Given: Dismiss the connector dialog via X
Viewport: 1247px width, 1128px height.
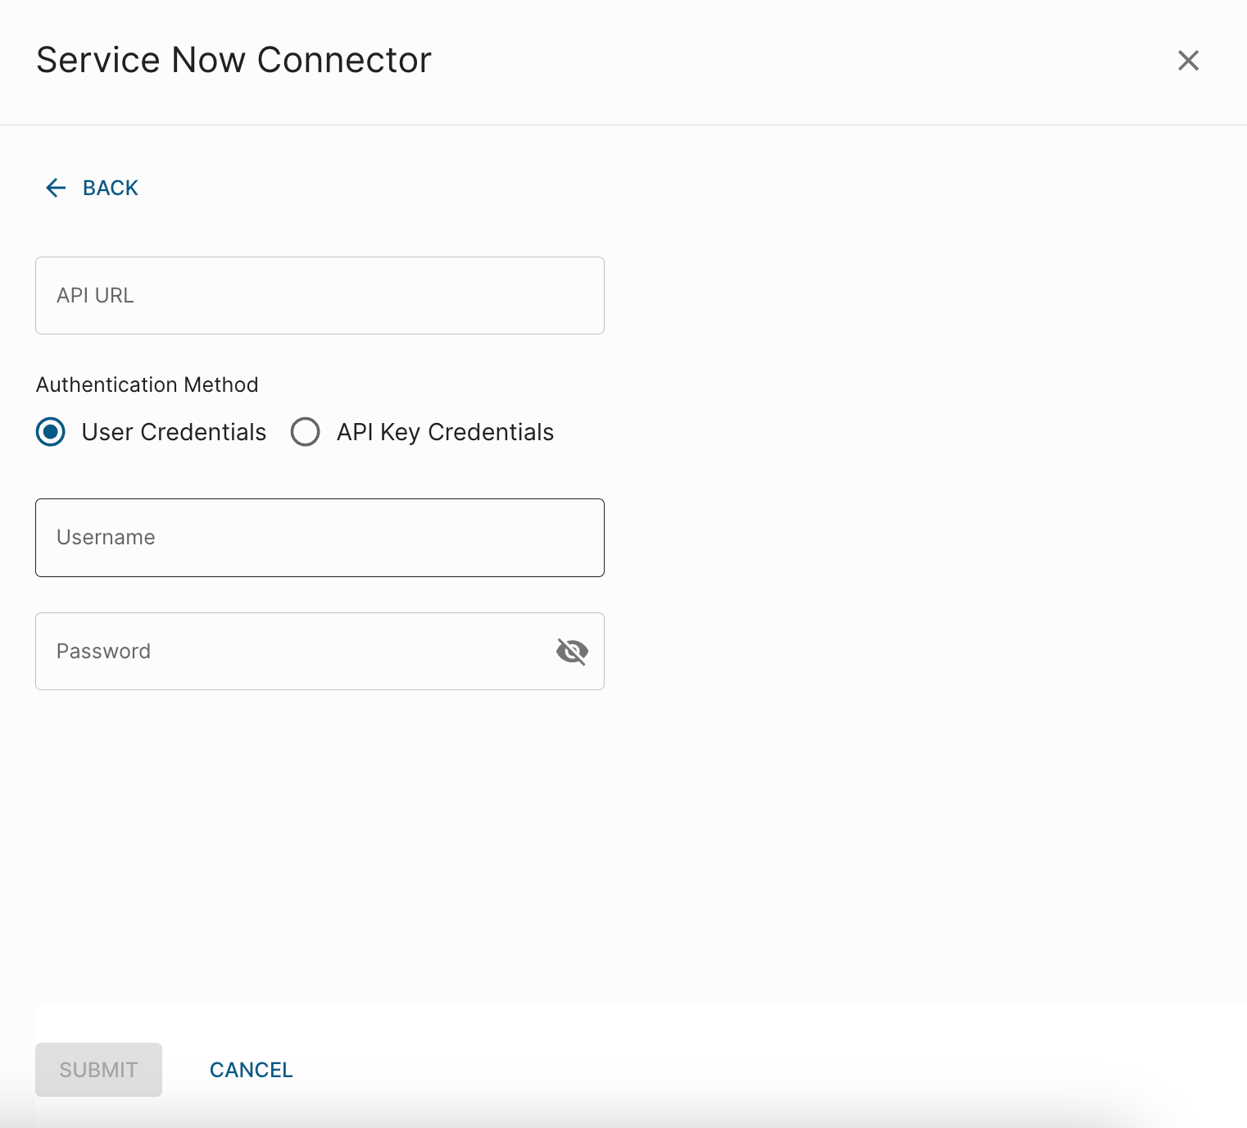Looking at the screenshot, I should point(1188,60).
